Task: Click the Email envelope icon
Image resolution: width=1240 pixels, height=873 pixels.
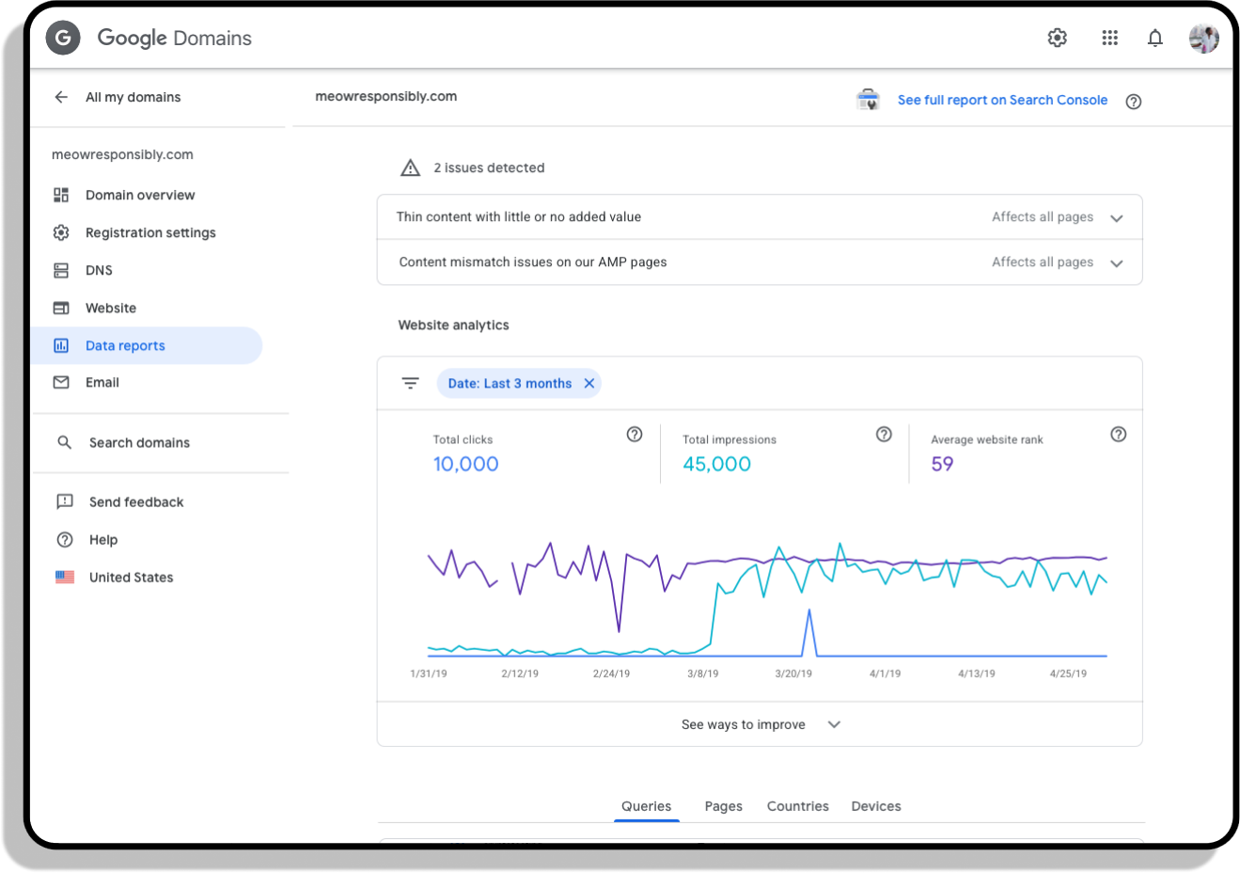Action: pos(61,382)
